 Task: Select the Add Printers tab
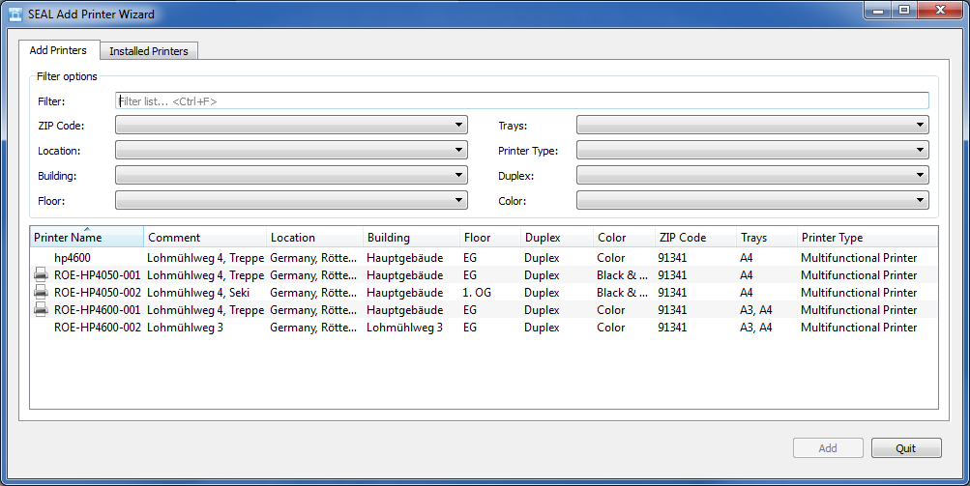(58, 50)
